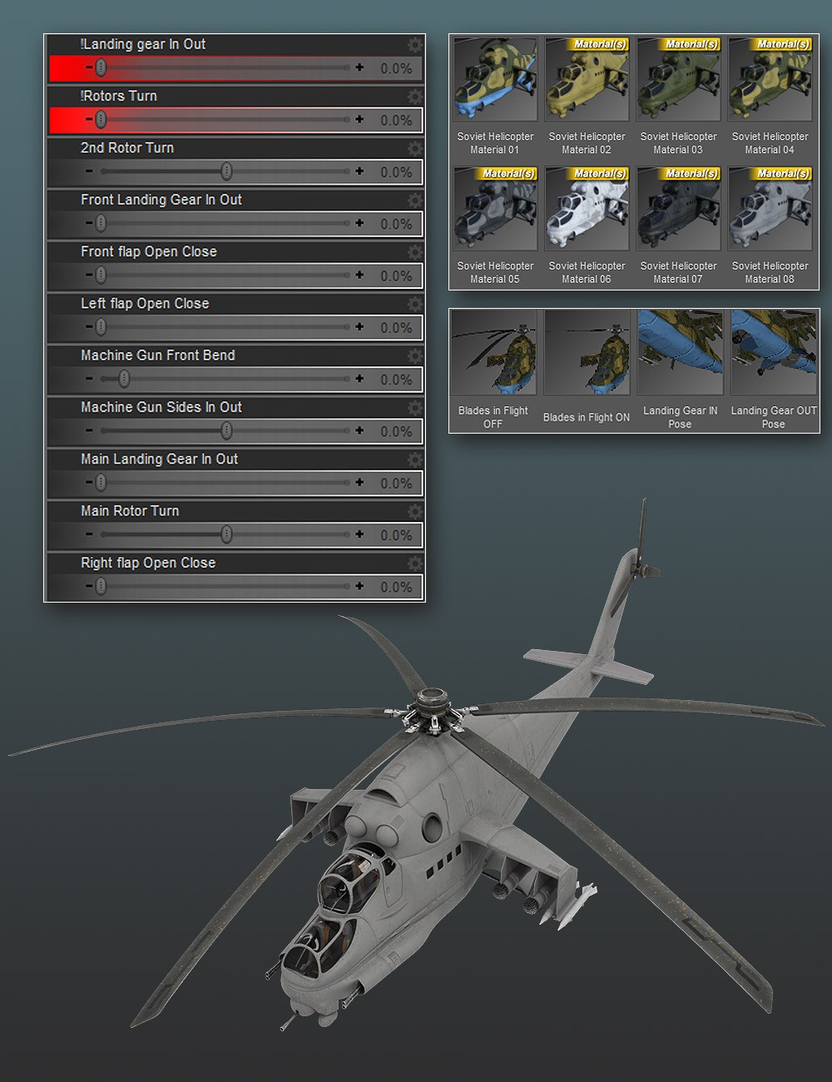Open gear settings for 2nd Rotor Turn
Screen dimensions: 832x1082
coord(414,148)
